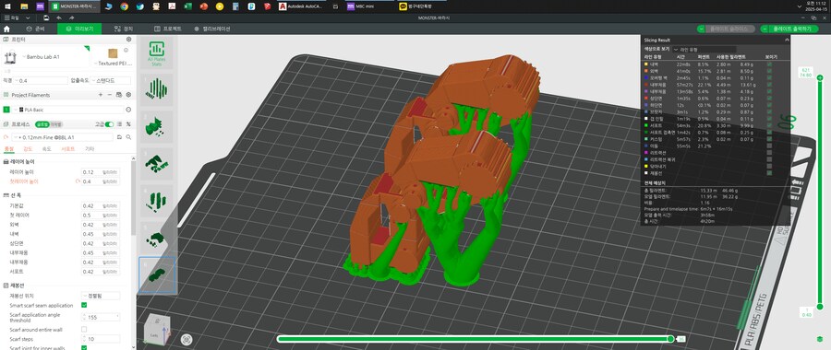Open compare presets icon near advanced toggle
The width and height of the screenshot is (831, 350).
128,124
